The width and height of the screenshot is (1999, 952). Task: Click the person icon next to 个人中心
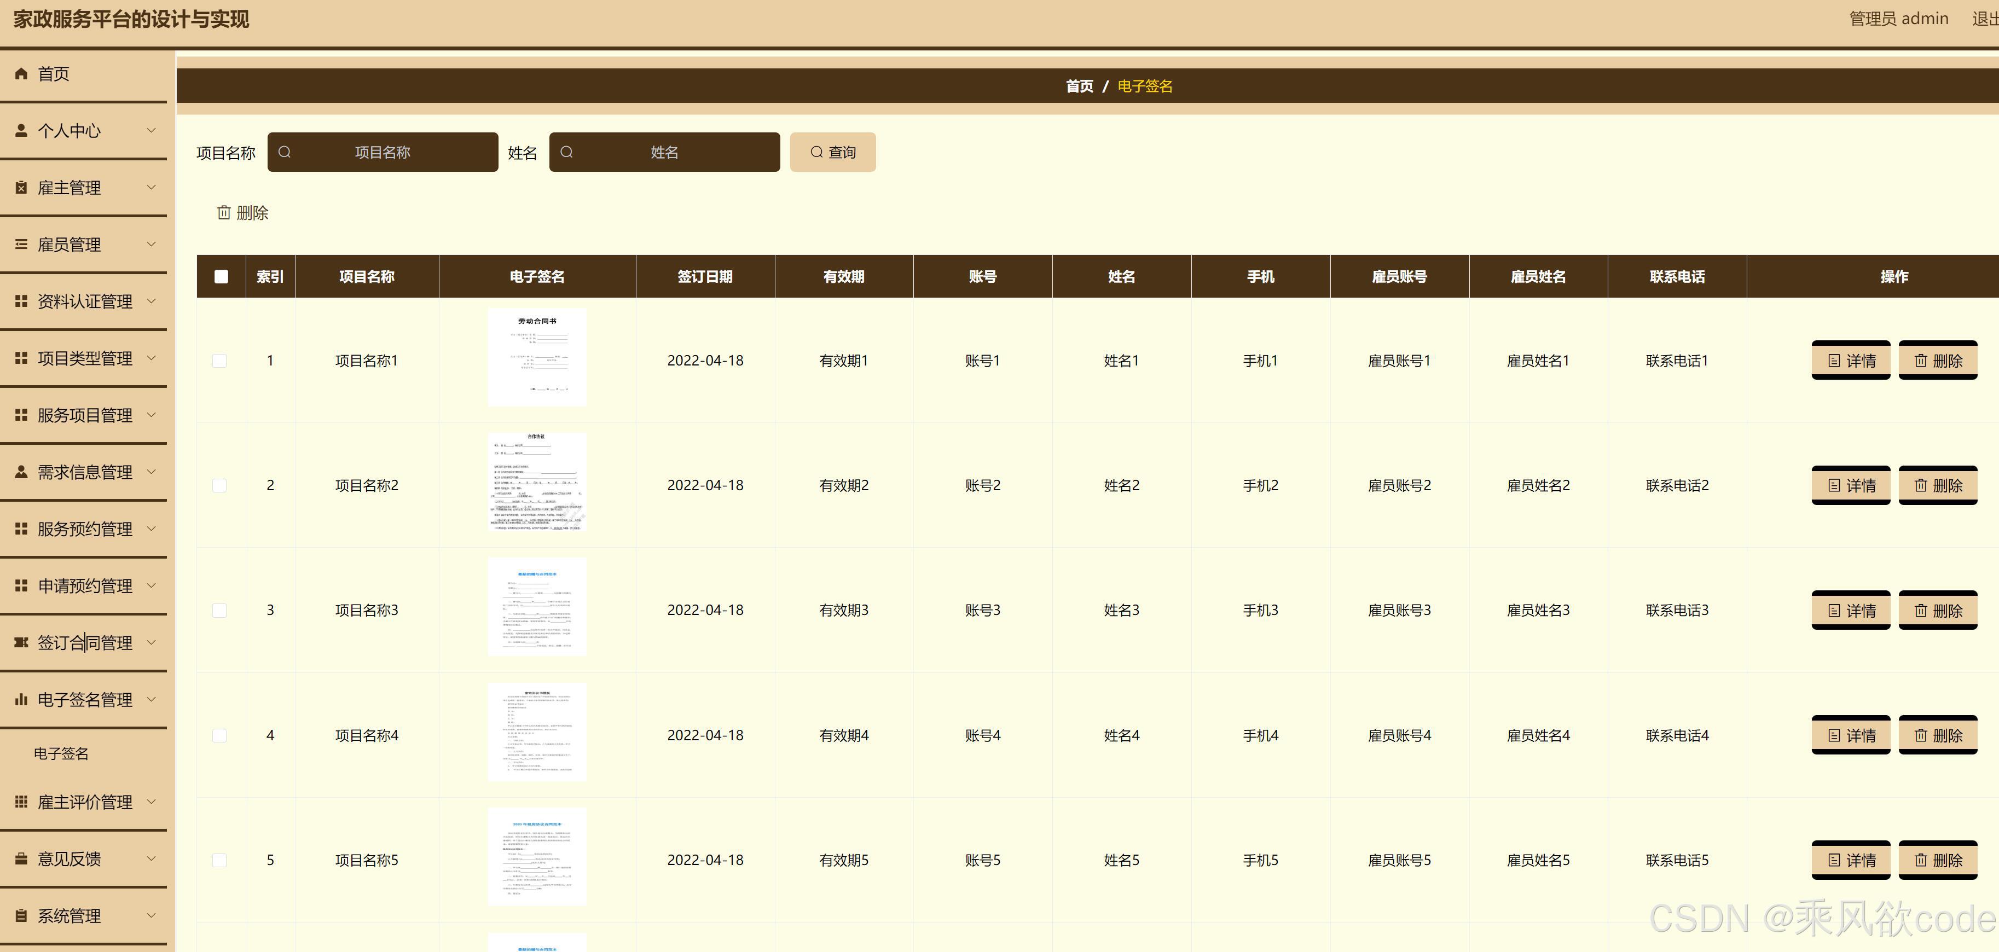tap(22, 130)
